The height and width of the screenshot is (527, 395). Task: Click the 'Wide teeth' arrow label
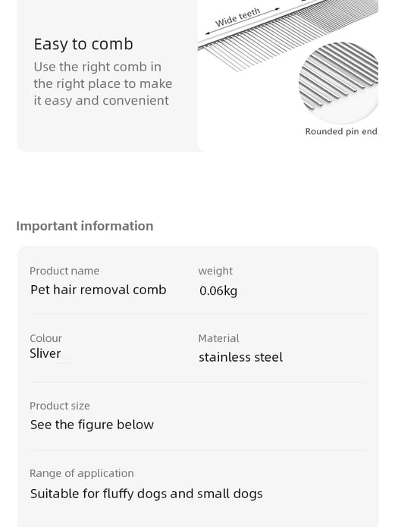[x=237, y=17]
